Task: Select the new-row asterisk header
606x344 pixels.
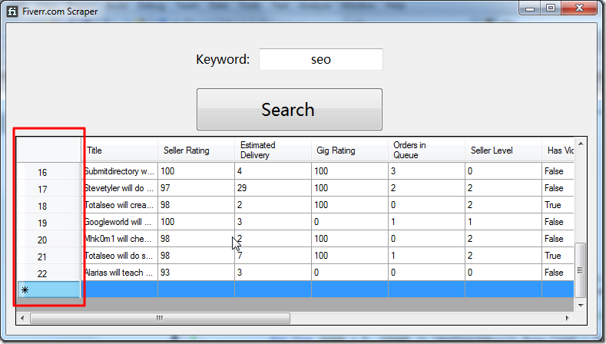Action: click(48, 289)
